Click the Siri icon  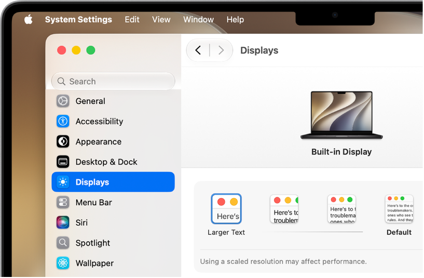63,222
